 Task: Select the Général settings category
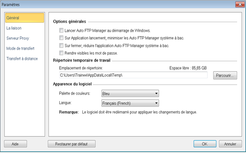24,18
